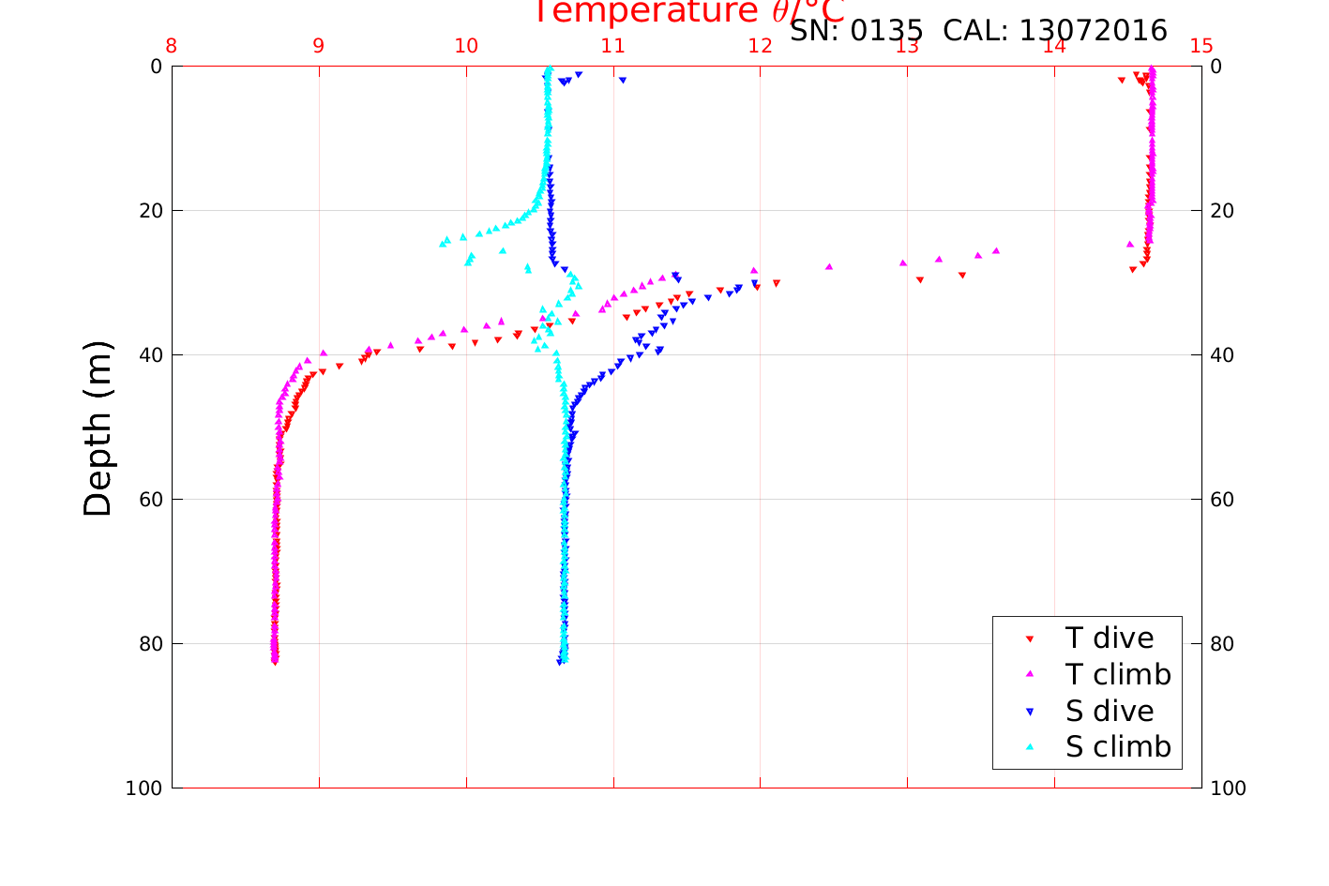Image resolution: width=1329 pixels, height=886 pixels.
Task: Click the 'S climb' legend label
Action: coord(1118,747)
